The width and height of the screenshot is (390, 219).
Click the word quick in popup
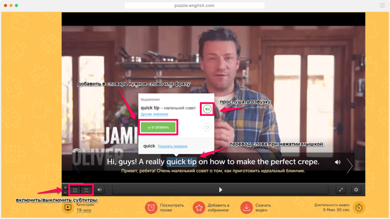pos(149,146)
